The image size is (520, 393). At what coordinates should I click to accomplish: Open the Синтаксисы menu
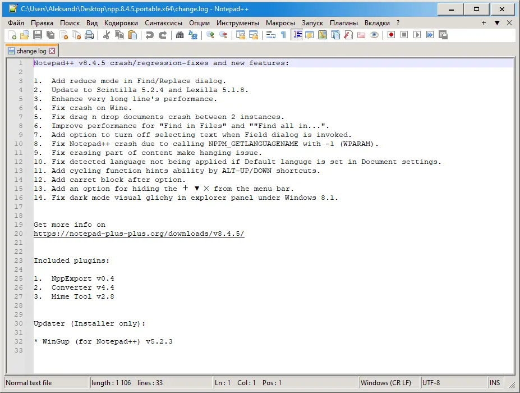pyautogui.click(x=163, y=23)
